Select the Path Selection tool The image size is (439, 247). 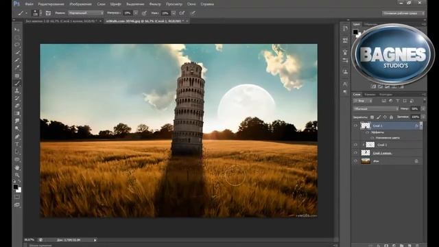point(17,152)
